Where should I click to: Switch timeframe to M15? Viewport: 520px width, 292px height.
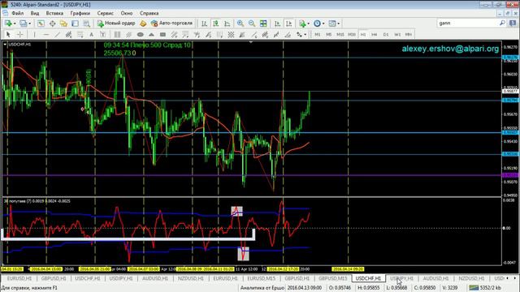coord(340,34)
